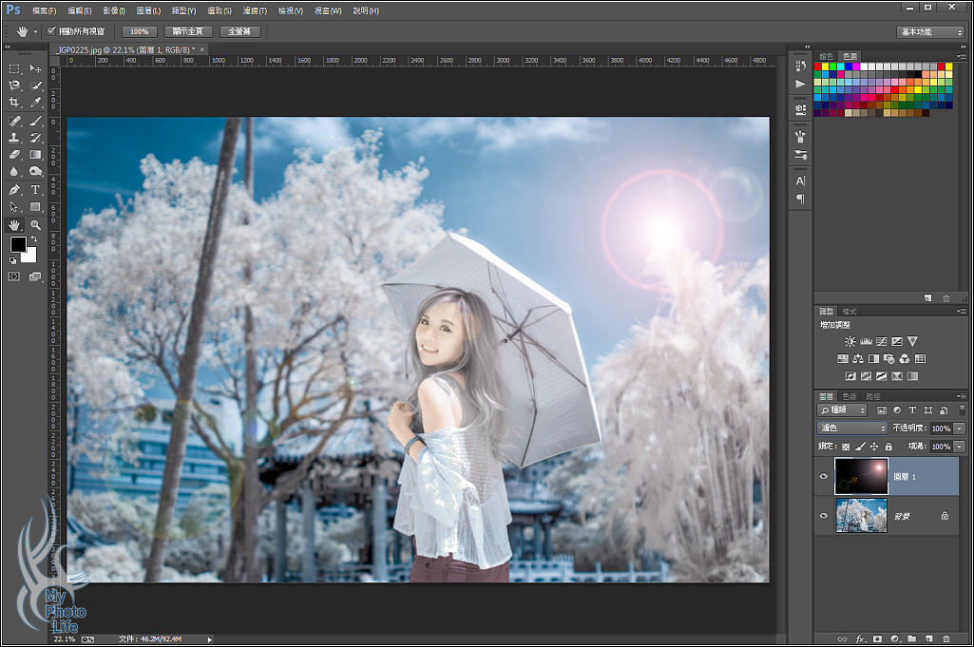
Task: Open the History panel icon
Action: (x=800, y=66)
